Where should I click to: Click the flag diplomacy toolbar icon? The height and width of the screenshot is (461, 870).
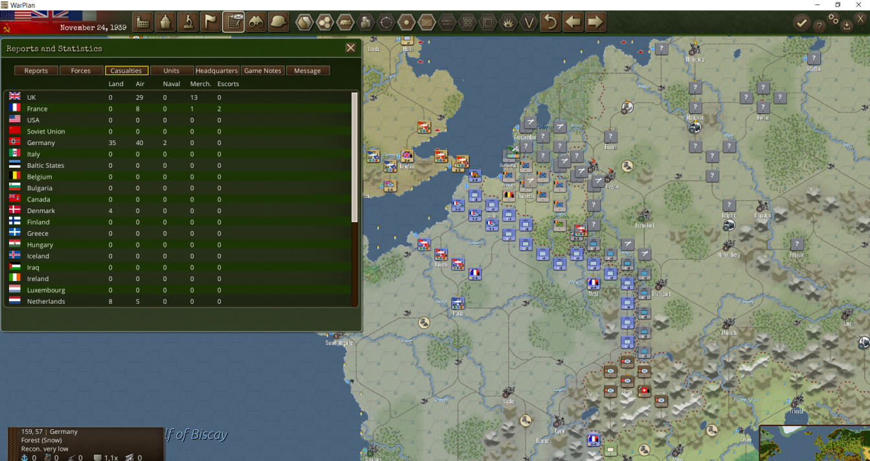[210, 23]
